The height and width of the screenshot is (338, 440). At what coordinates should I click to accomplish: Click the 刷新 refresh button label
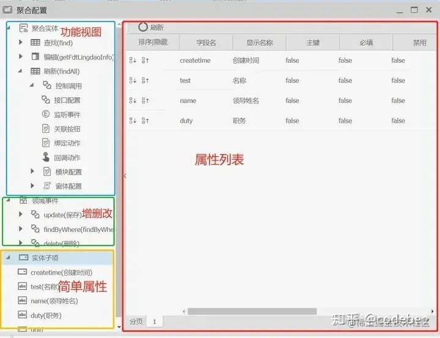tap(157, 27)
